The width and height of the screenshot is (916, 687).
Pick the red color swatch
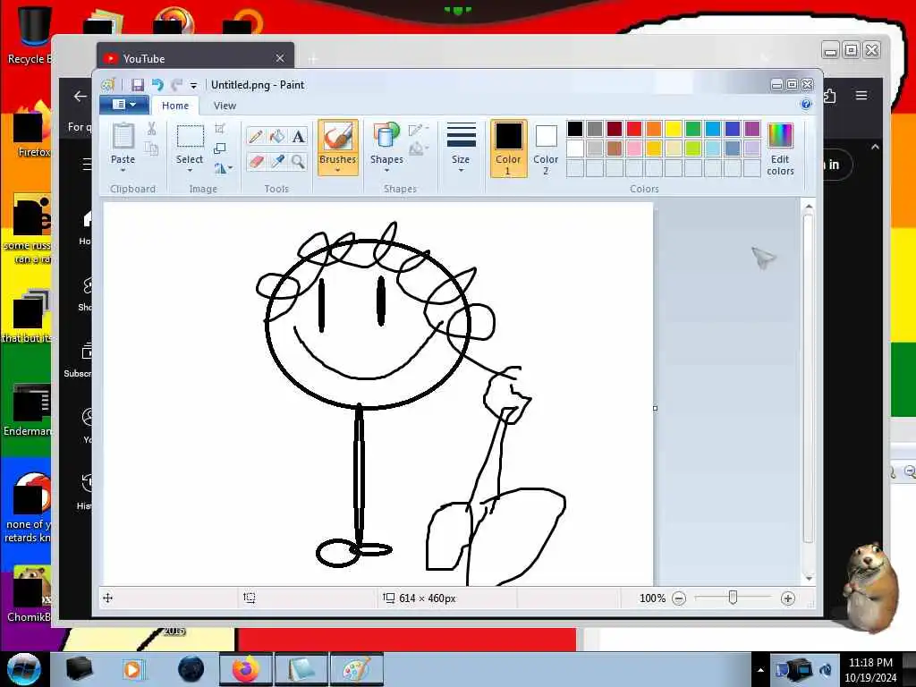[x=634, y=129]
